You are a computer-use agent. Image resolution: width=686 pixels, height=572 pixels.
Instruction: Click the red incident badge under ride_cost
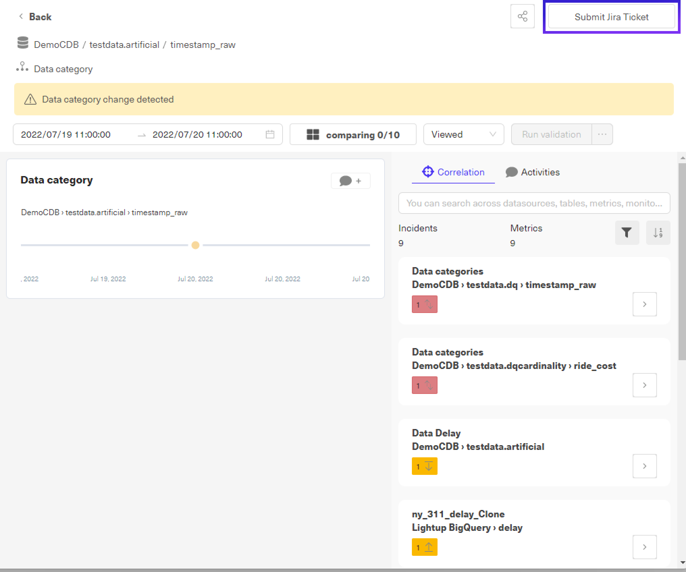pos(424,385)
